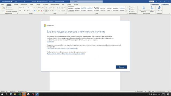Image resolution: width=171 pixels, height=96 pixels.
Task: Click Создать и поделиться Adobe PDF
Action: coord(144,9)
